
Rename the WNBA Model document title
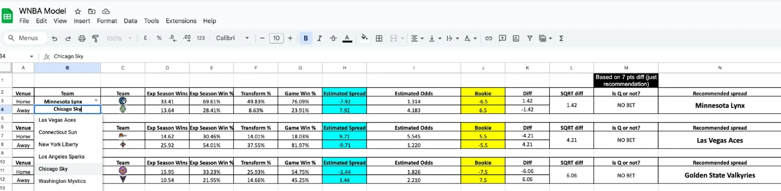click(x=43, y=11)
